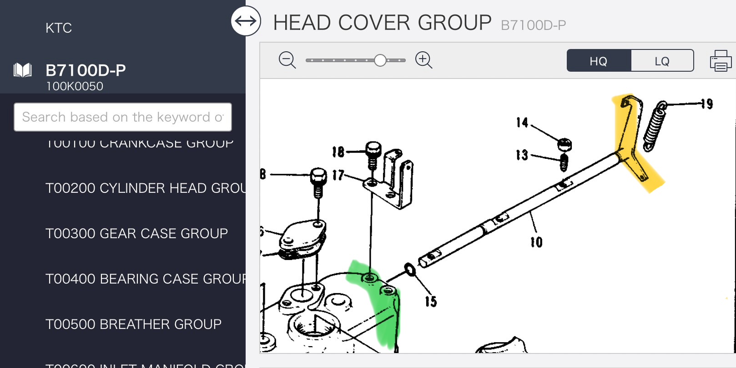Switch image quality to LQ
Image resolution: width=736 pixels, height=368 pixels.
(662, 61)
